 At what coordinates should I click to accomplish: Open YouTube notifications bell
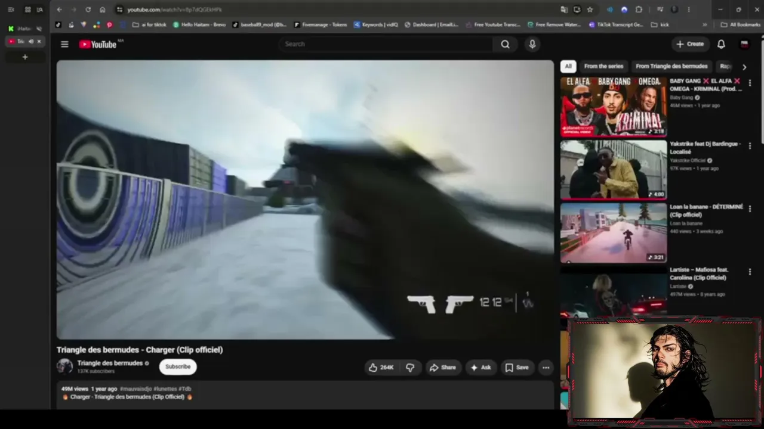721,44
